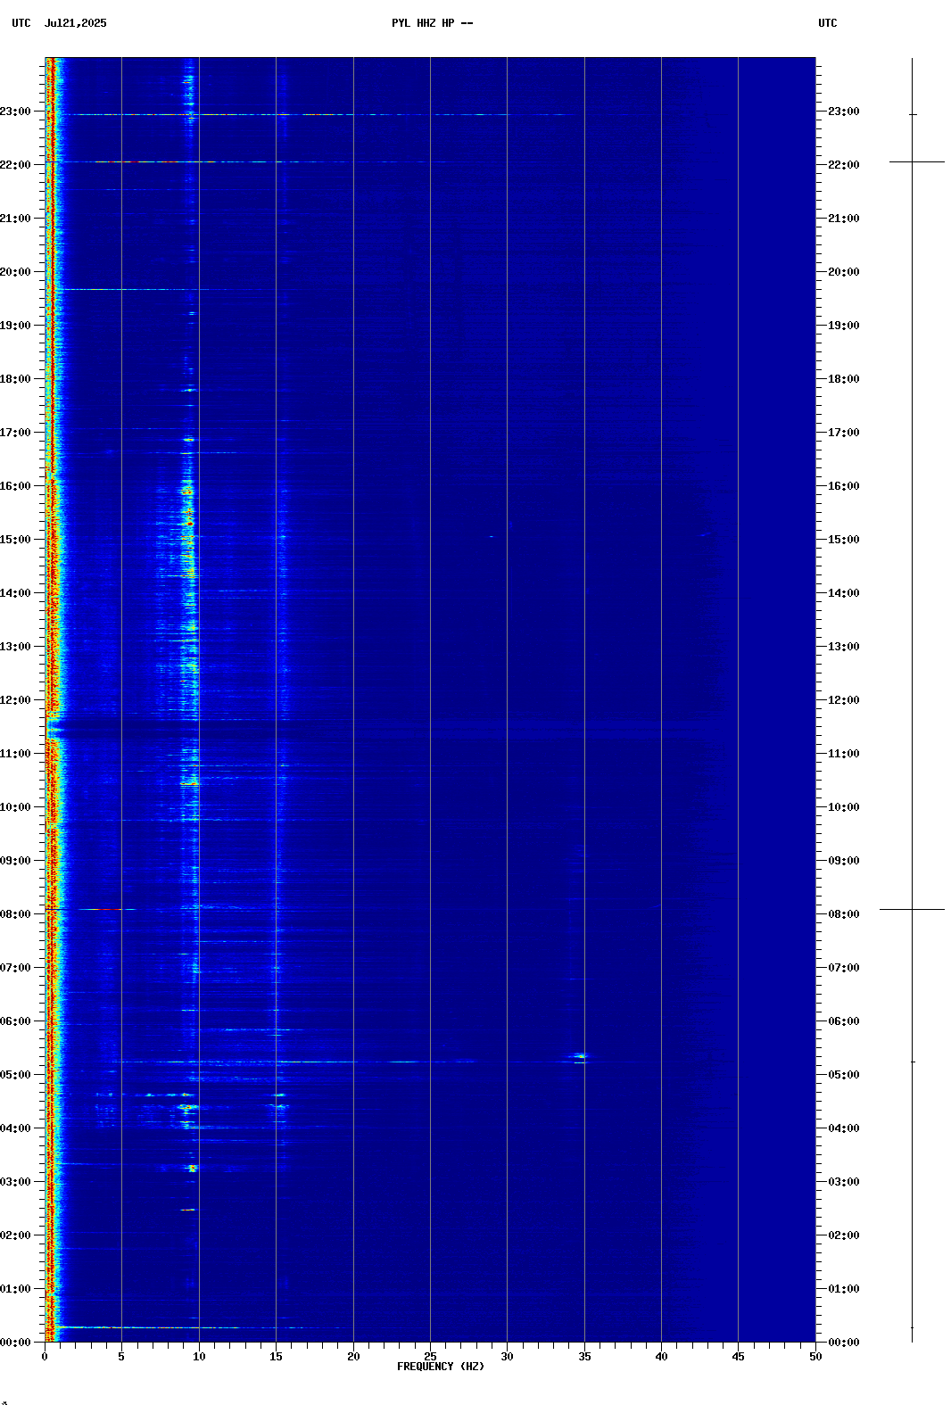
Task: Click 17:00 on the right time axis
Action: coord(844,433)
